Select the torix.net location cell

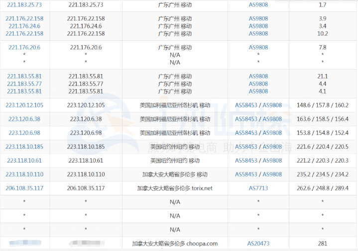pyautogui.click(x=175, y=188)
